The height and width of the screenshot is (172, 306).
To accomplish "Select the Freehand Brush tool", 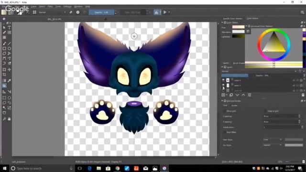I will (x=4, y=43).
